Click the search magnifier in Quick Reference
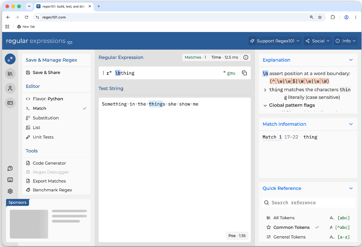Viewport: 362px width, 247px height. coord(266,203)
